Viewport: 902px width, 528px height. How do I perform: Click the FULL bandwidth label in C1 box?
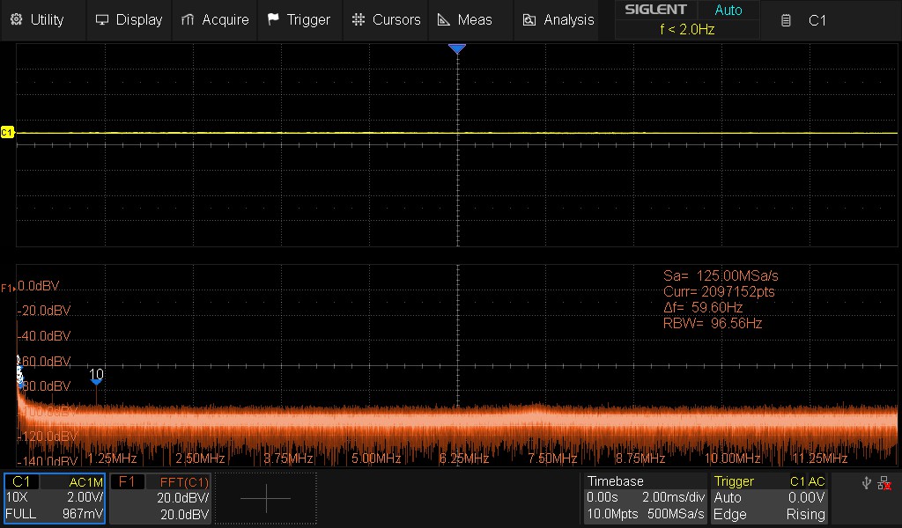[x=21, y=514]
